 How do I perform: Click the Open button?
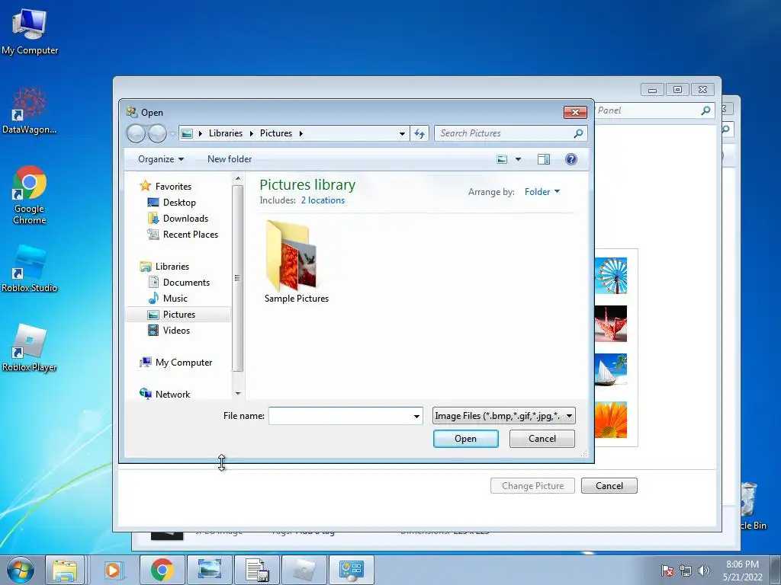[466, 439]
